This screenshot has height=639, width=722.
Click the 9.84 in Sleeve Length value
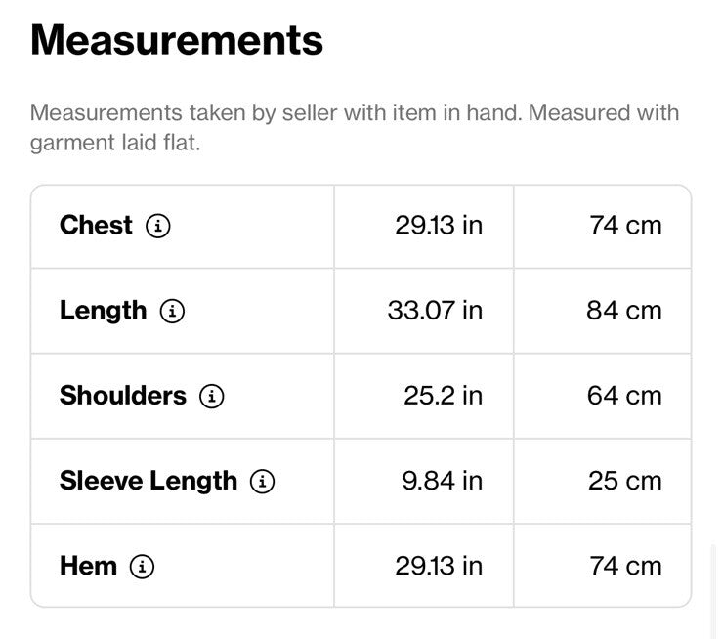(x=443, y=481)
